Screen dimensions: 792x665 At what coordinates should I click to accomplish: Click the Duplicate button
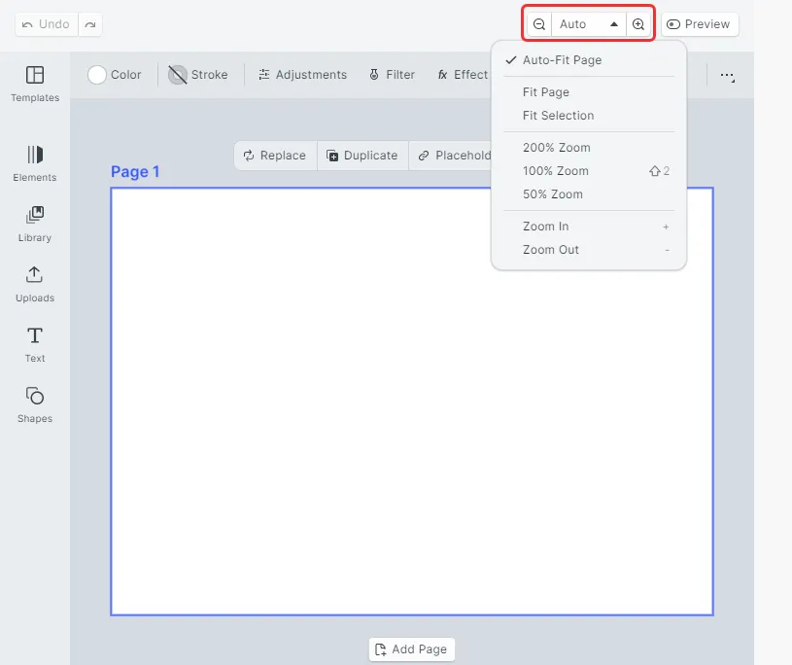pos(362,156)
